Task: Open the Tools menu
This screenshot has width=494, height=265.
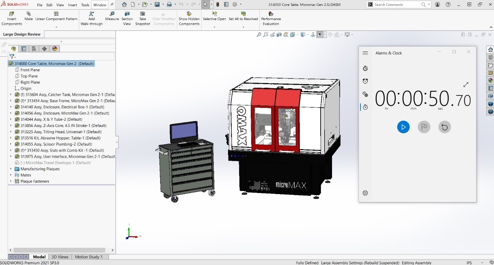Action: [85, 5]
